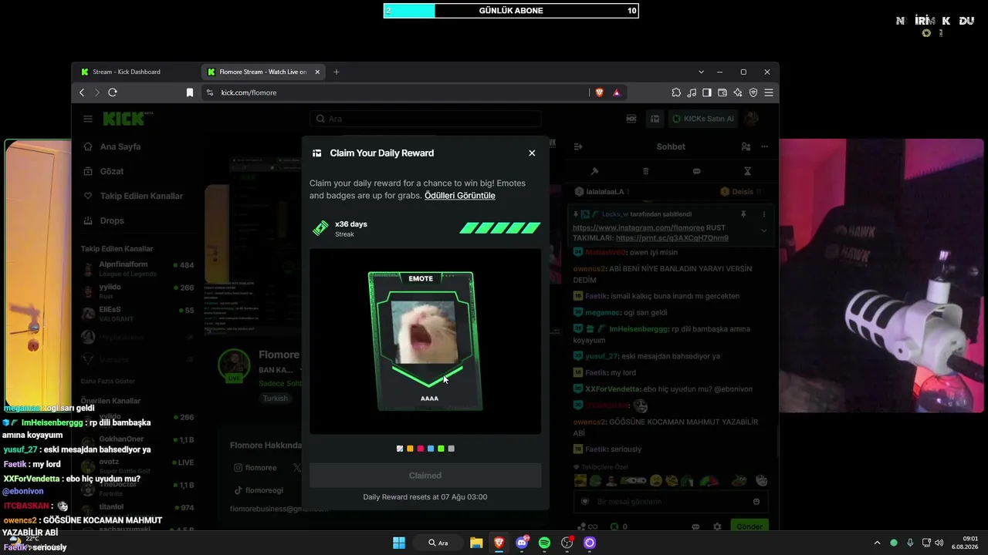Open the user profile avatar menu
This screenshot has width=988, height=555.
point(753,119)
